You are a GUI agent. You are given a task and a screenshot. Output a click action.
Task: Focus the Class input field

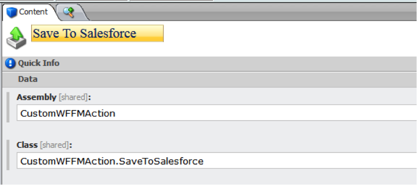217,160
